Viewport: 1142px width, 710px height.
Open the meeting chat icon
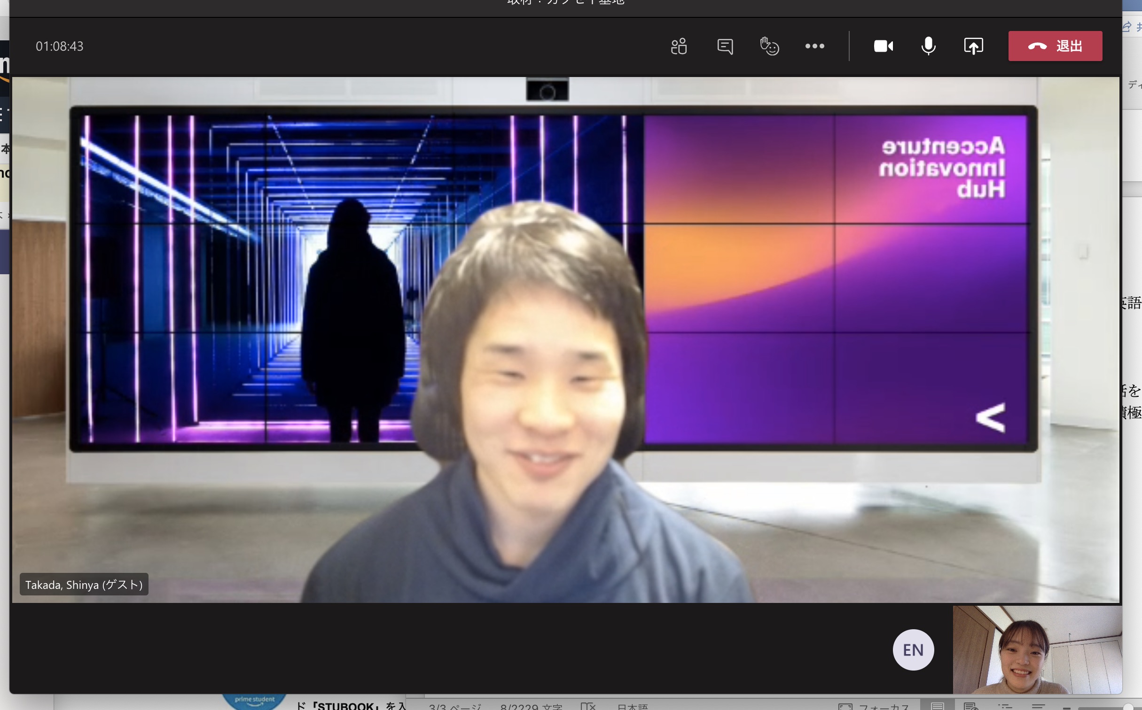(725, 46)
